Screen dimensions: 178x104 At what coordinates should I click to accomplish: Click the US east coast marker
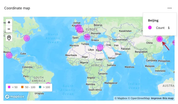[27, 38]
